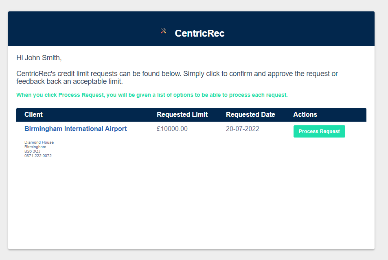The width and height of the screenshot is (388, 260).
Task: Click the Birmingham city address line
Action: tap(35, 147)
